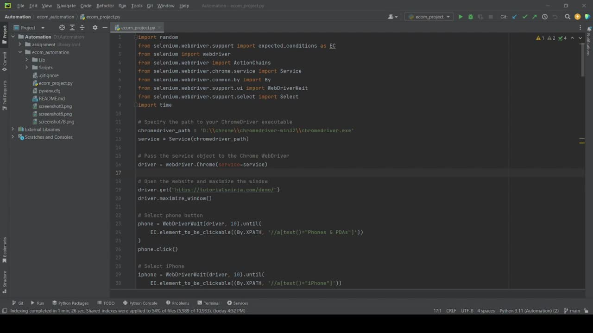Select README.md in project tree
Image resolution: width=593 pixels, height=333 pixels.
pos(49,99)
